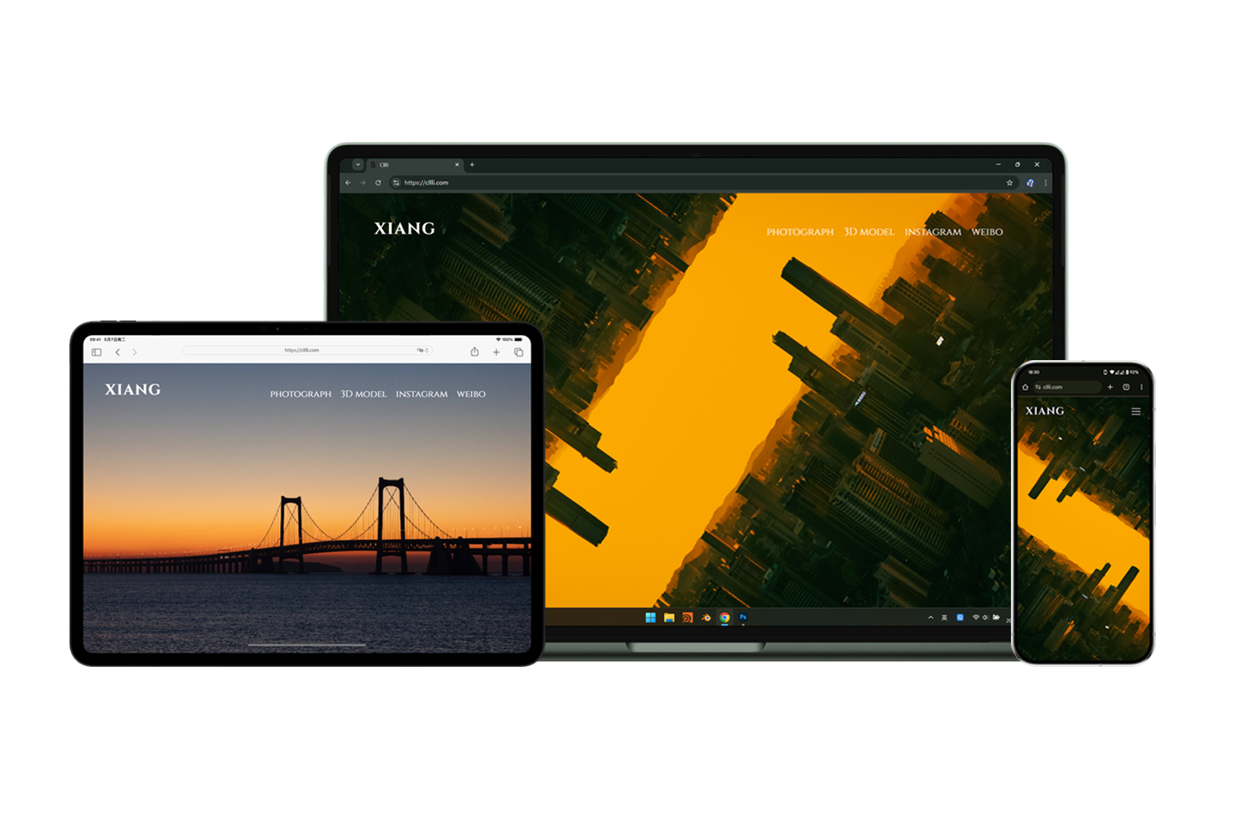This screenshot has width=1236, height=824.
Task: Tap the home icon in the phone's browser
Action: pyautogui.click(x=1025, y=387)
